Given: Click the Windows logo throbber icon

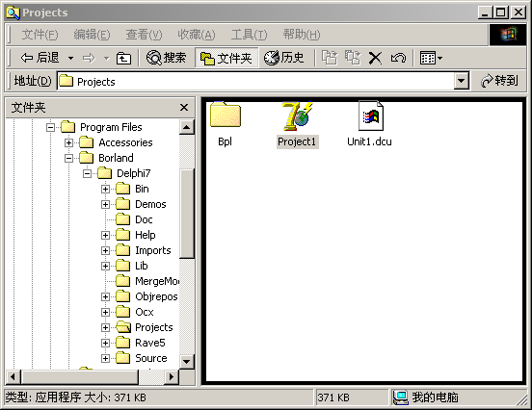Looking at the screenshot, I should coord(508,35).
